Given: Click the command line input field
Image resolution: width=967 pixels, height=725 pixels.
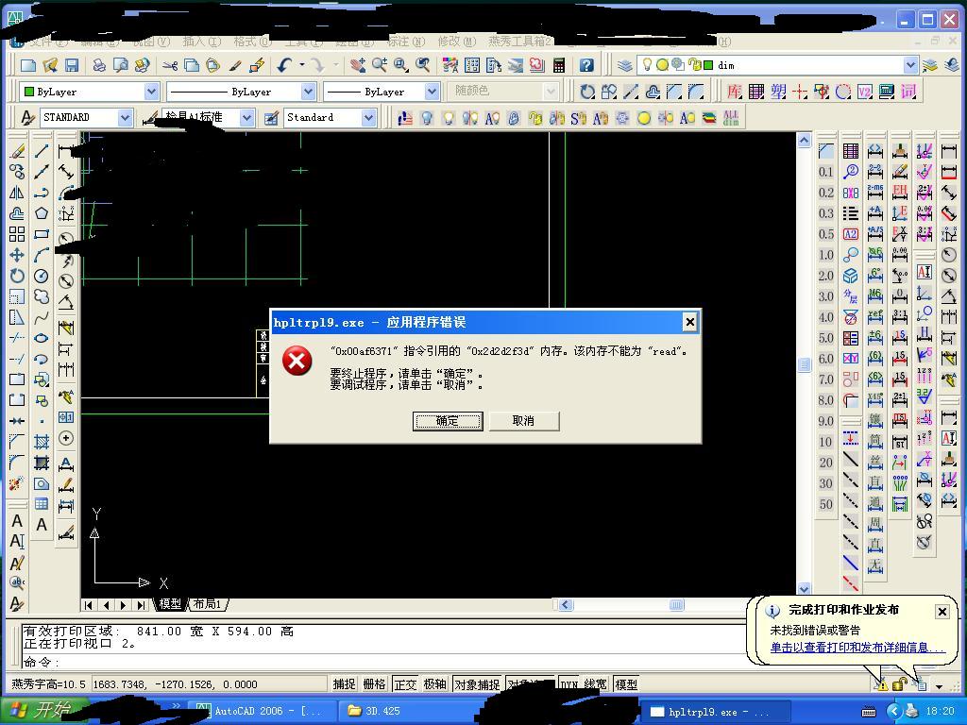Looking at the screenshot, I should click(382, 662).
